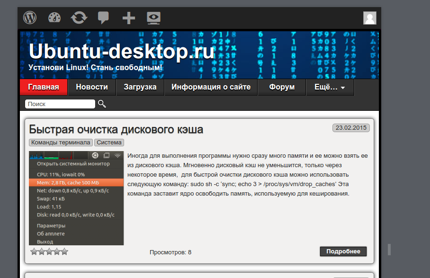Rate the article with the fifth star
The height and width of the screenshot is (278, 430).
[64, 252]
